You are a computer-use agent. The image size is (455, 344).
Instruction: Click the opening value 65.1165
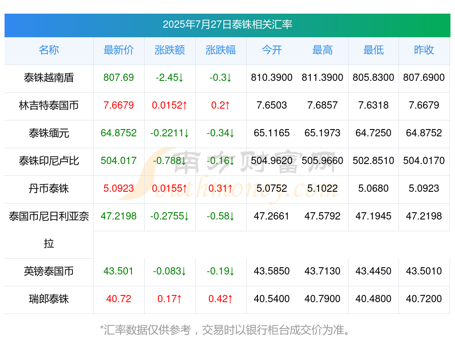[272, 133]
